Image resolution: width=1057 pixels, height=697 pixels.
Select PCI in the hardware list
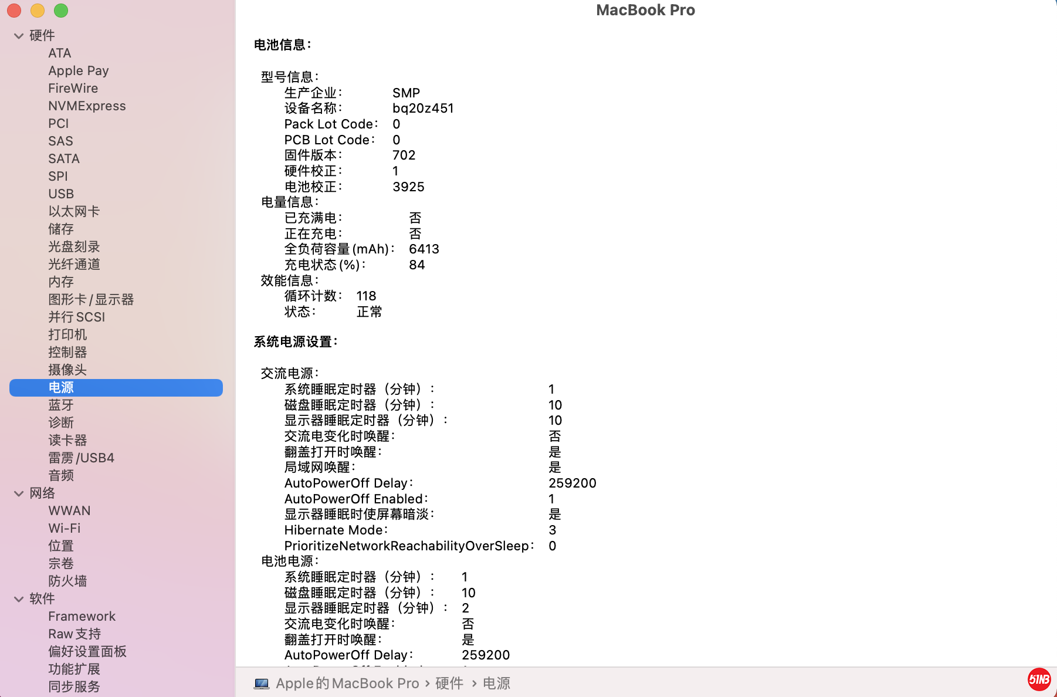[x=59, y=124]
